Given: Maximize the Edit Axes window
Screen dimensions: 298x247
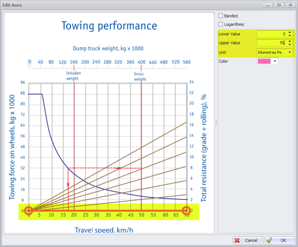Looking at the screenshot, I should point(279,5).
